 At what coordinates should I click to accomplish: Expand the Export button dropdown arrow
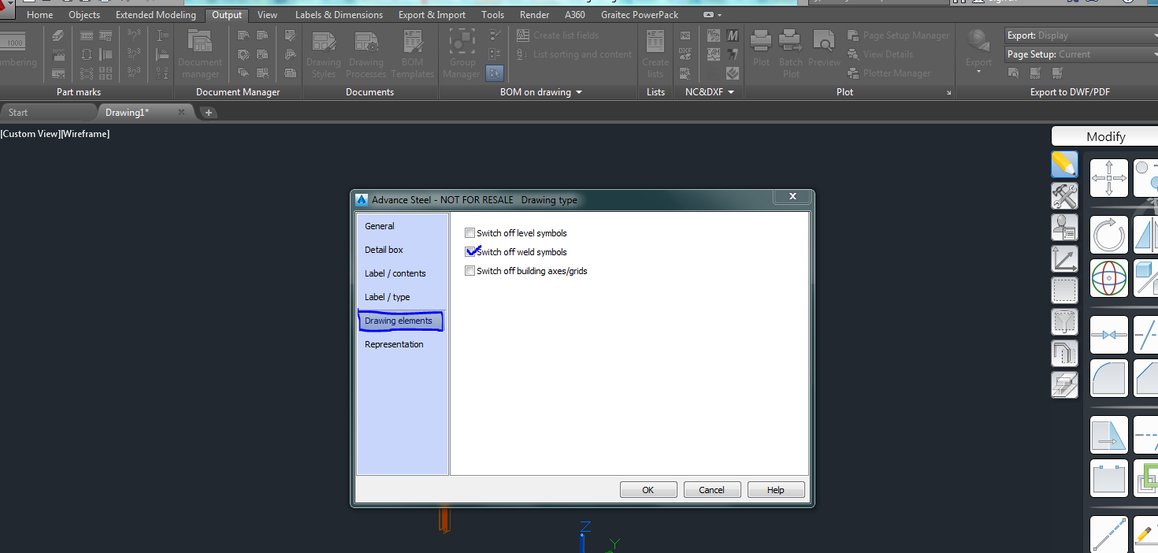click(978, 72)
